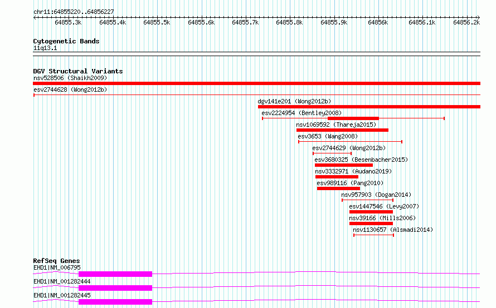Click the red bar of esv3680325
The width and height of the screenshot is (496, 308).
(x=343, y=165)
